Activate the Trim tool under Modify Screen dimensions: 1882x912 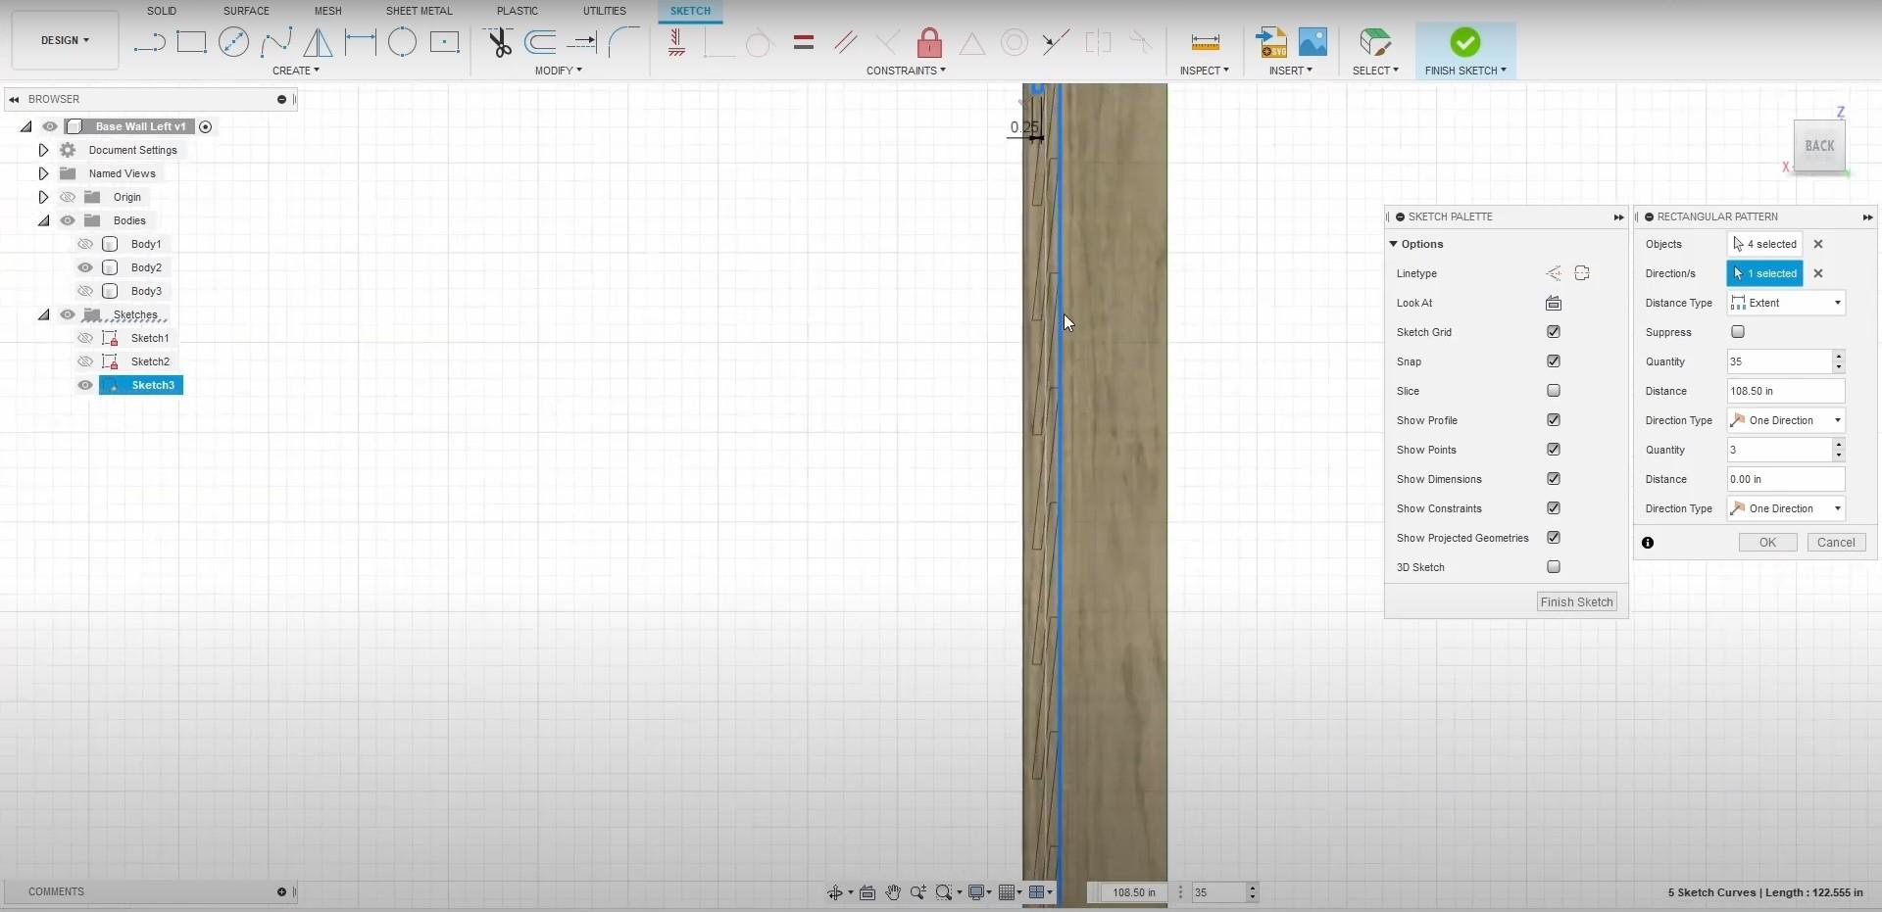pos(500,42)
